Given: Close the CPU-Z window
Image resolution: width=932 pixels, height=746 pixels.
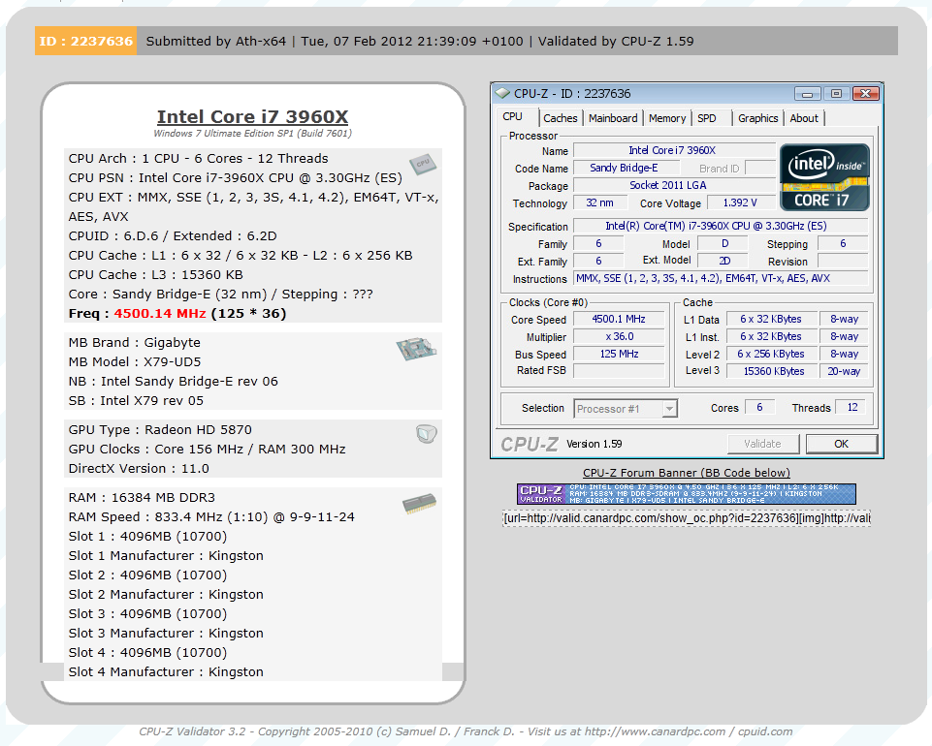Looking at the screenshot, I should point(865,93).
